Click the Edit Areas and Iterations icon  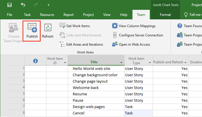tap(62, 44)
